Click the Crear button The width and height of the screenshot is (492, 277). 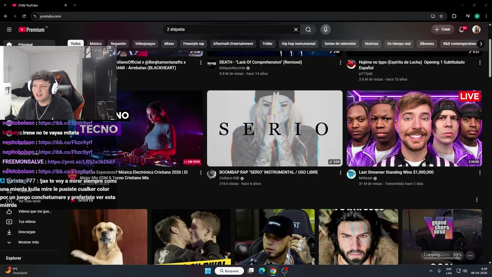pos(442,29)
